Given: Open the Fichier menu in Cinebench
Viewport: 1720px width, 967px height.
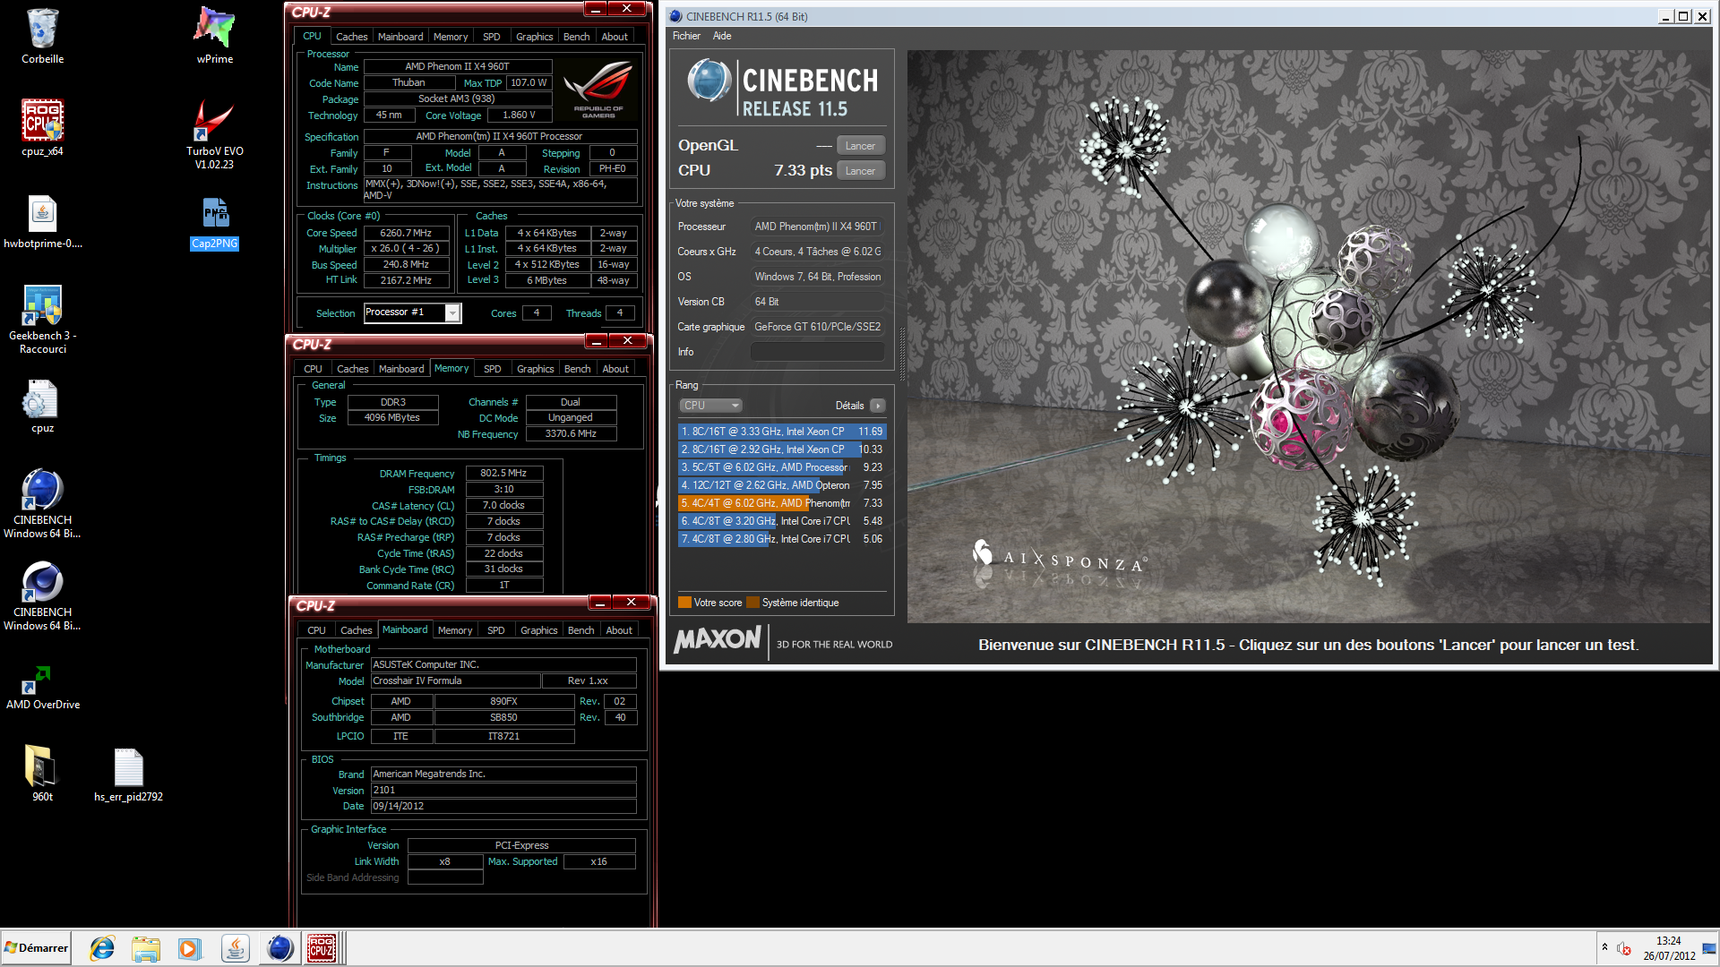Looking at the screenshot, I should (x=686, y=36).
